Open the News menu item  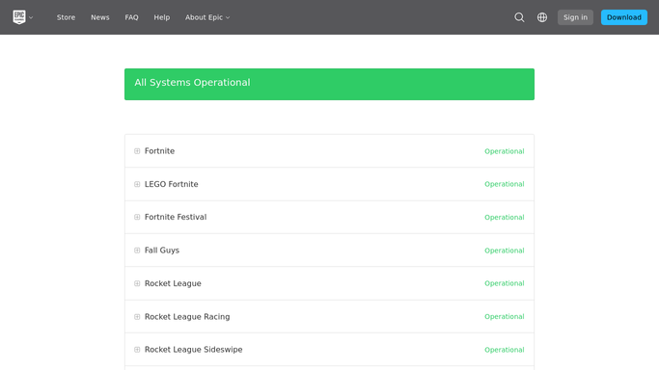click(x=100, y=17)
